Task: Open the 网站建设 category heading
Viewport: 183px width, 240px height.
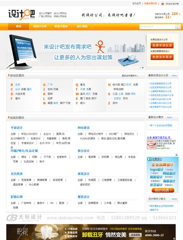Action: coord(83,128)
